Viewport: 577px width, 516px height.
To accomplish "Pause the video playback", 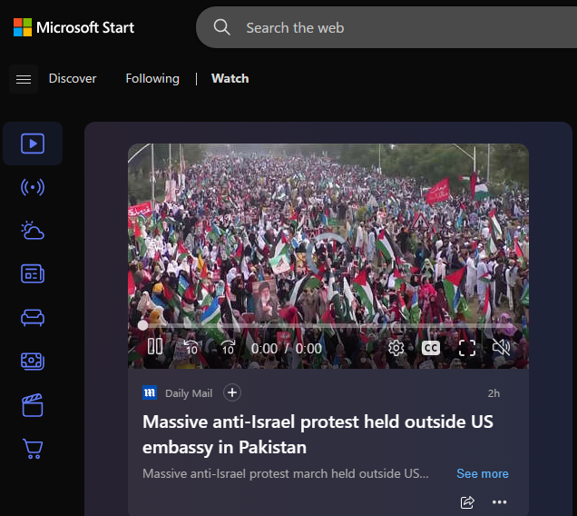I will pos(155,347).
